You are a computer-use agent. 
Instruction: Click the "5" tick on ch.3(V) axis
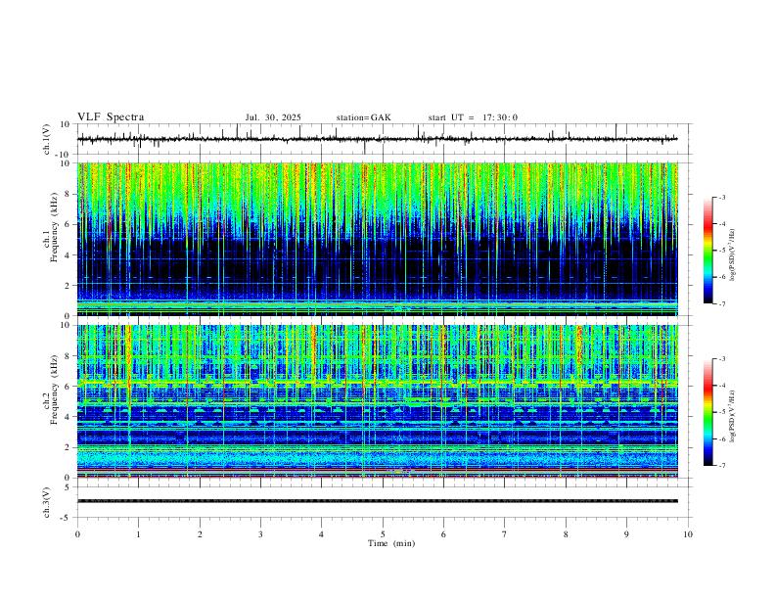(68, 486)
